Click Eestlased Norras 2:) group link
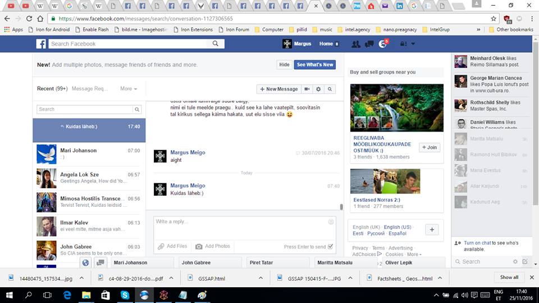This screenshot has width=539, height=303. (377, 200)
